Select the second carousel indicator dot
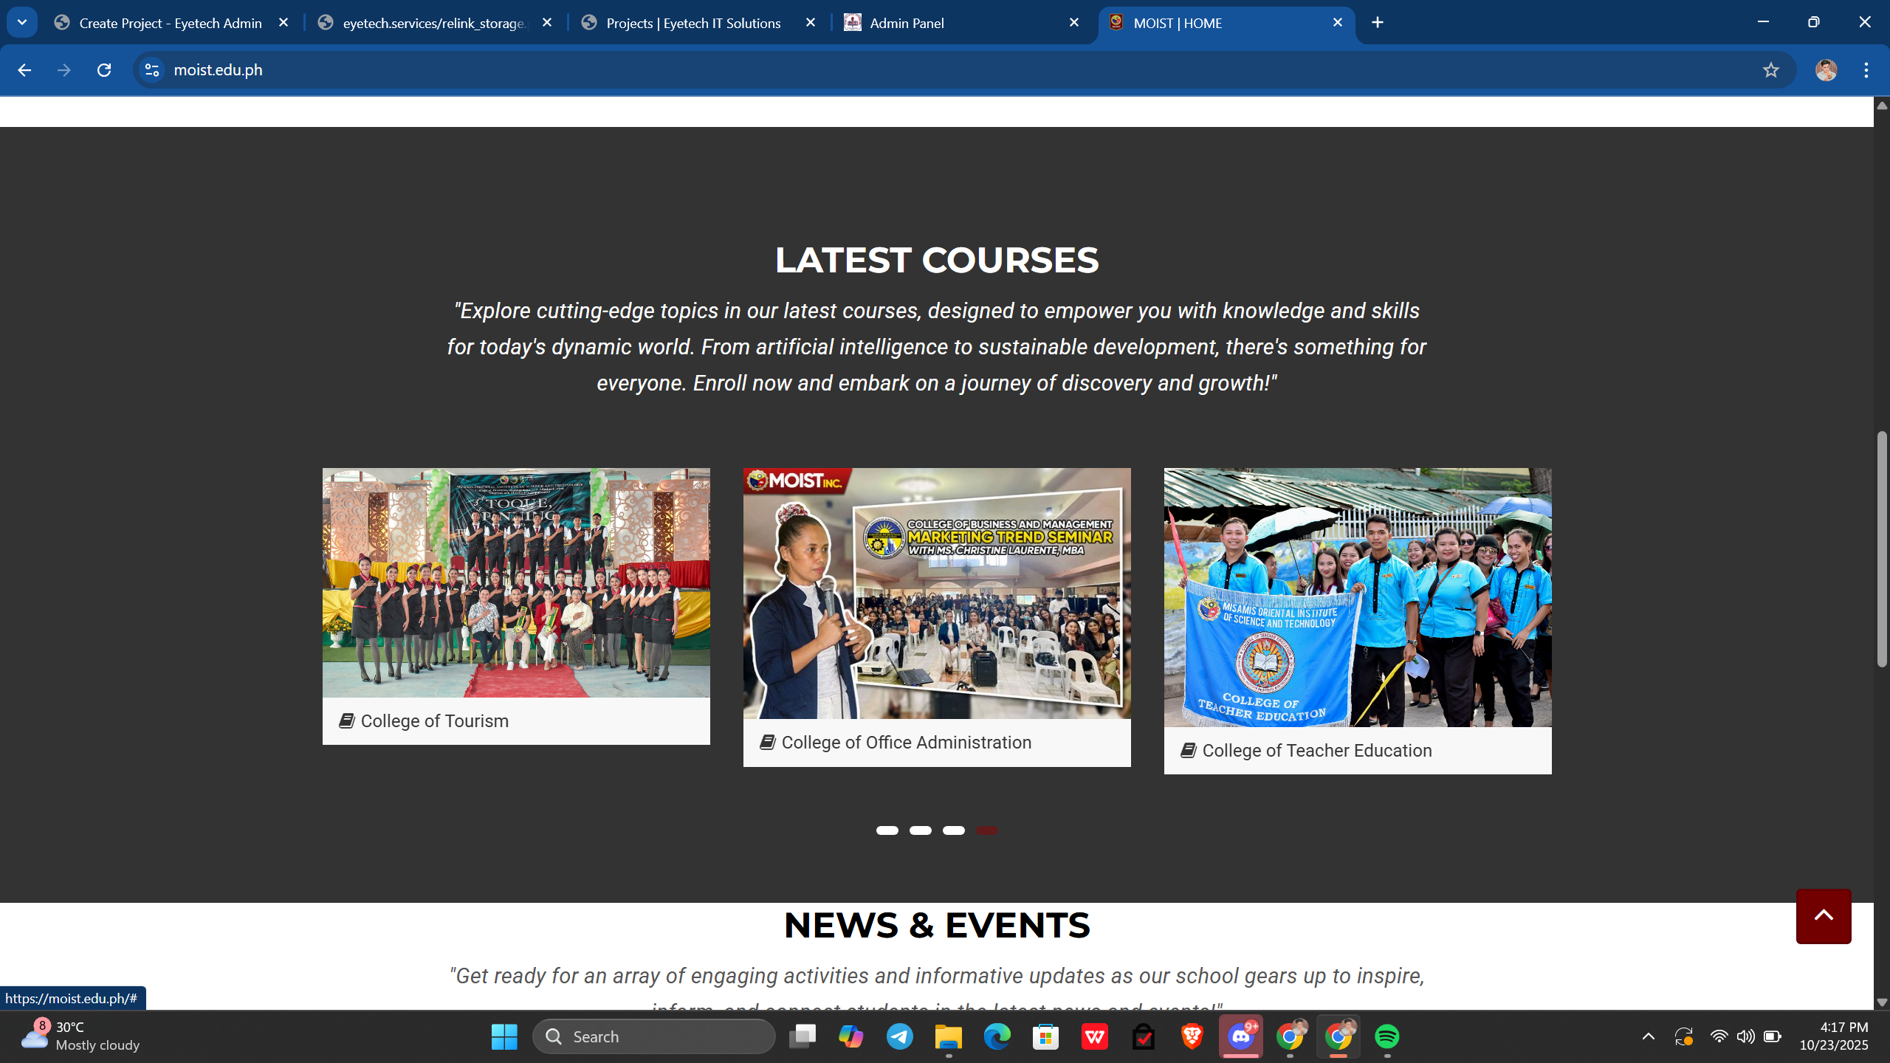The height and width of the screenshot is (1063, 1890). pyautogui.click(x=920, y=830)
